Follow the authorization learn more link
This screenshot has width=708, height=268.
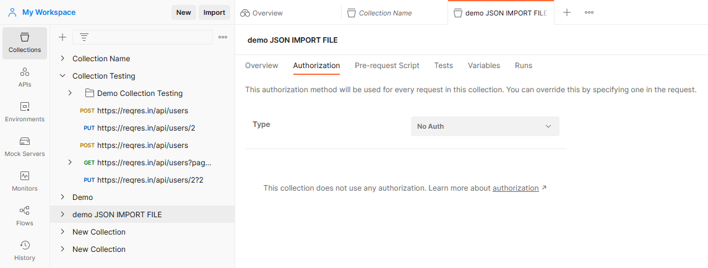[x=516, y=188]
